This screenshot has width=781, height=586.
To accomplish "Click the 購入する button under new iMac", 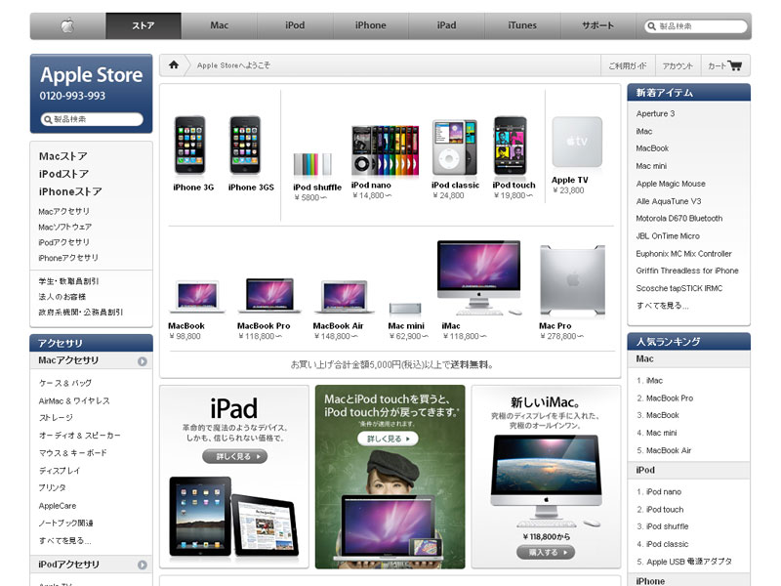I will 545,552.
